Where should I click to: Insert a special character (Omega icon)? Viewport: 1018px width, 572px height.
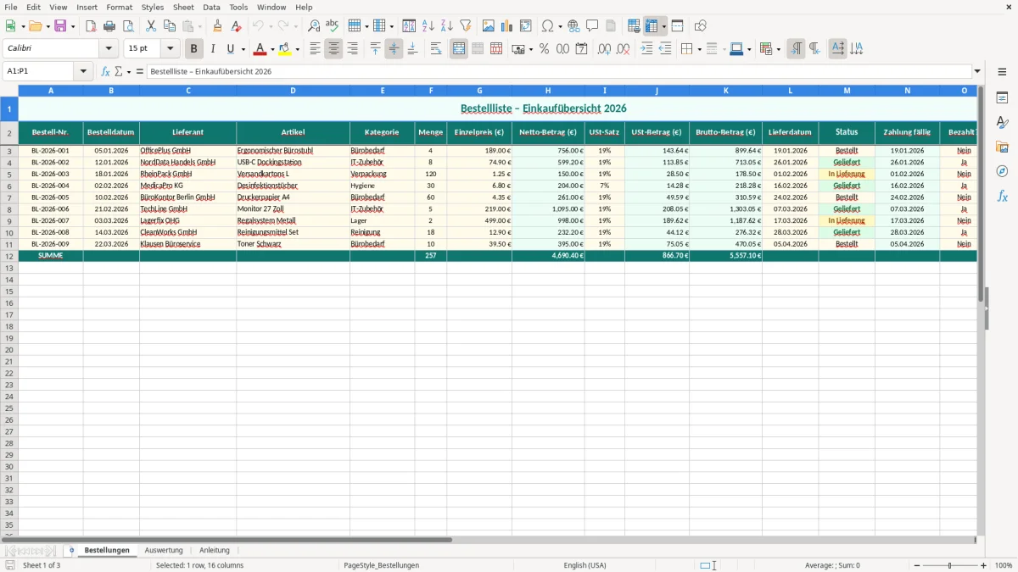(547, 26)
